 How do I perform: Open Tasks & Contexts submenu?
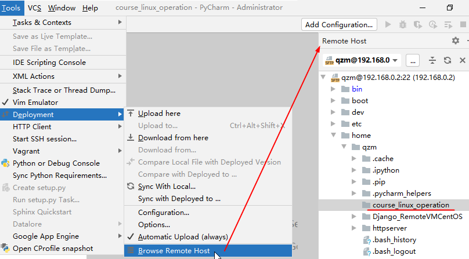click(63, 23)
